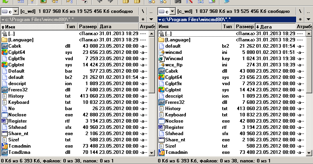Select 'Share_nt' file name in right panel
This screenshot has height=164, width=313.
pos(175,140)
